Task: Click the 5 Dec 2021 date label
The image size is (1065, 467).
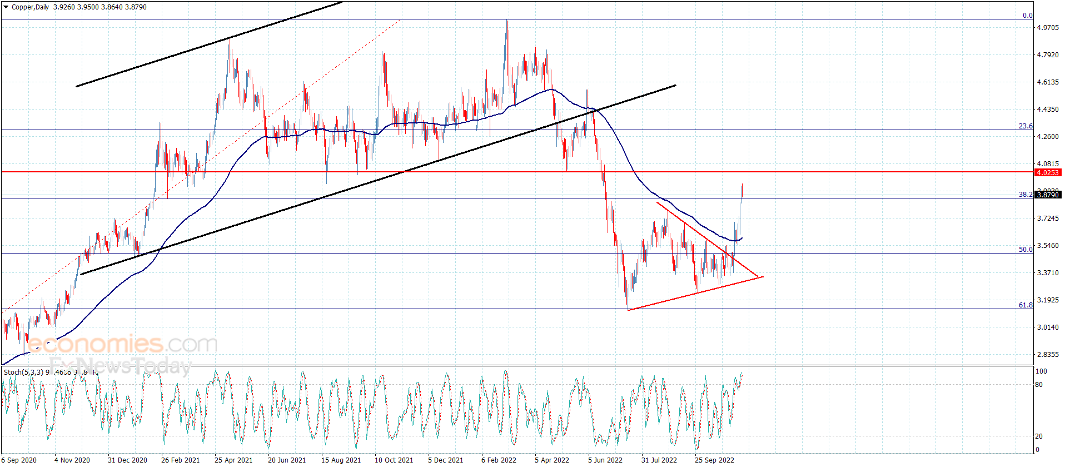Action: pyautogui.click(x=446, y=460)
